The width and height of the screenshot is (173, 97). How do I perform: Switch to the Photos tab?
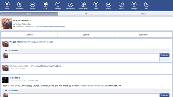coord(143,14)
